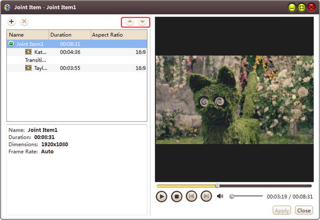Click the Close text button
320x220 pixels.
303,210
